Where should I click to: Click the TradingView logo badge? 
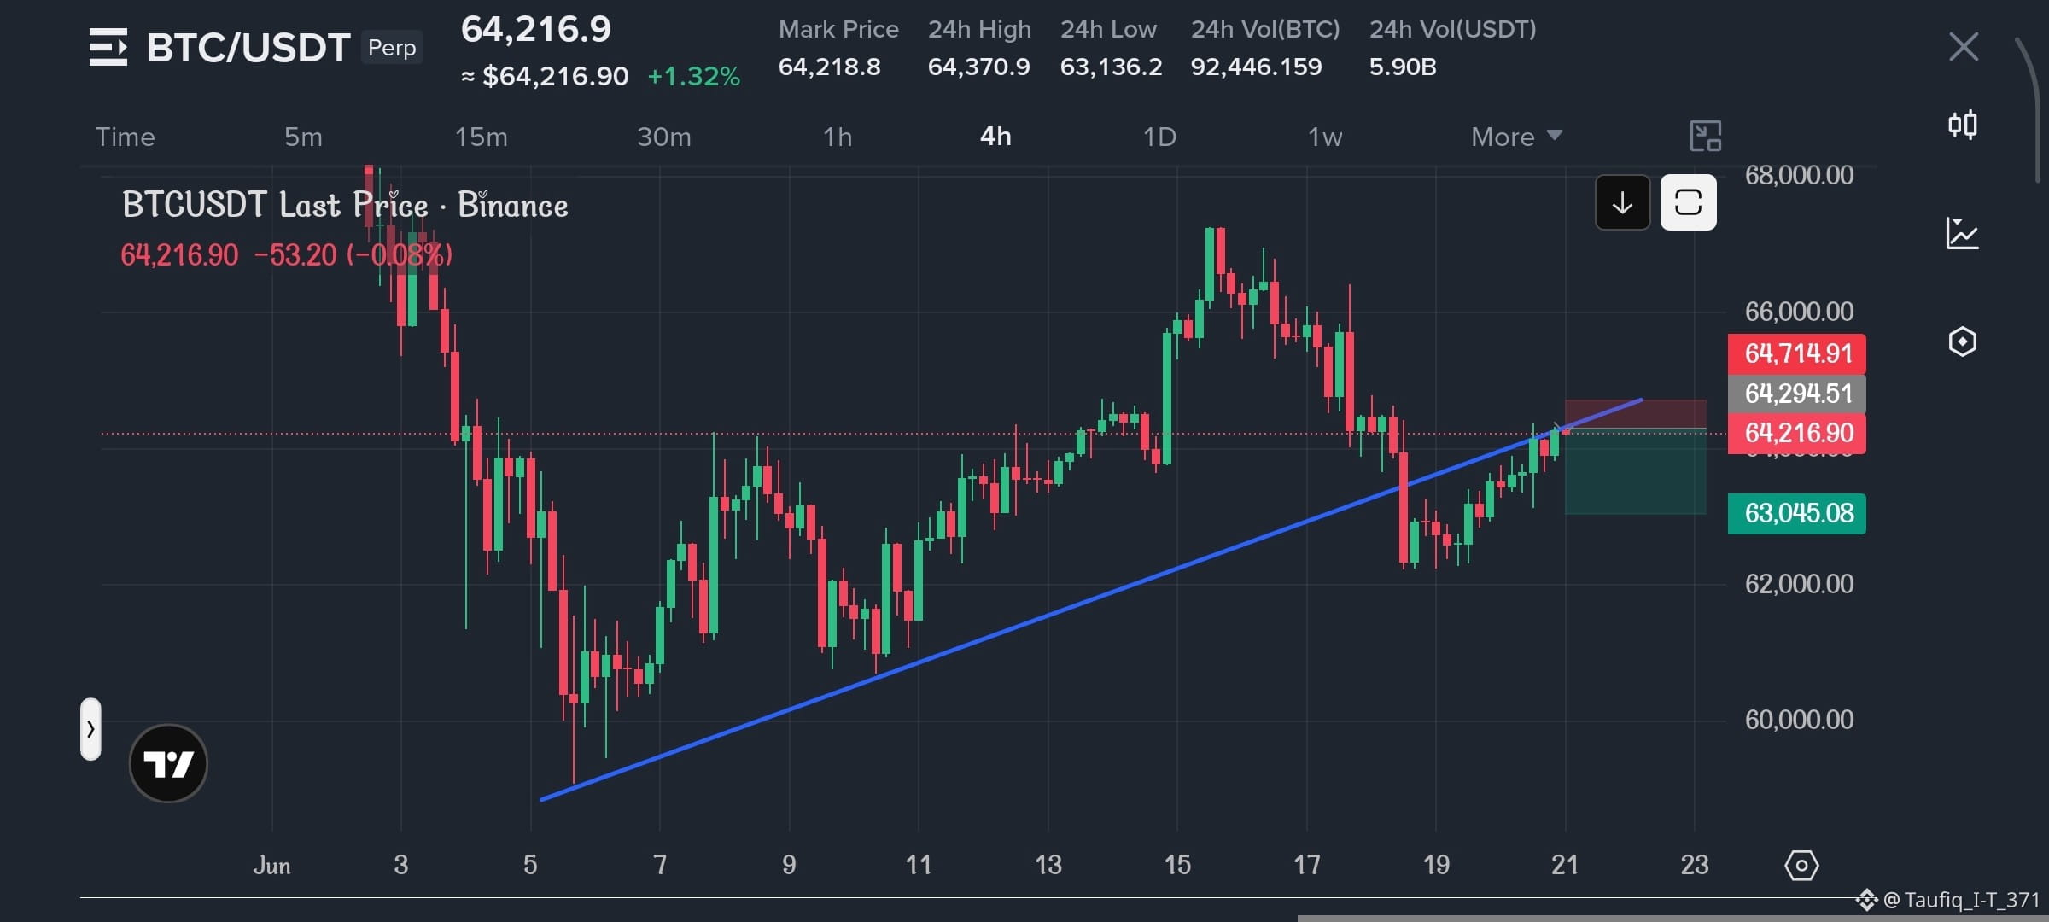point(168,763)
